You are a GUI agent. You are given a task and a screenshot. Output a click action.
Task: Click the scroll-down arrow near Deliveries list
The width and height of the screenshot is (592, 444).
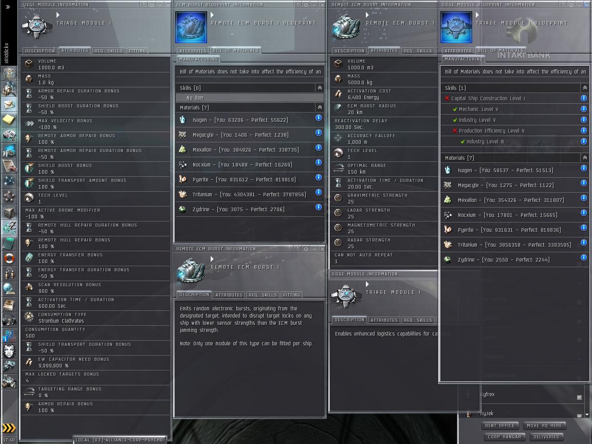587,415
